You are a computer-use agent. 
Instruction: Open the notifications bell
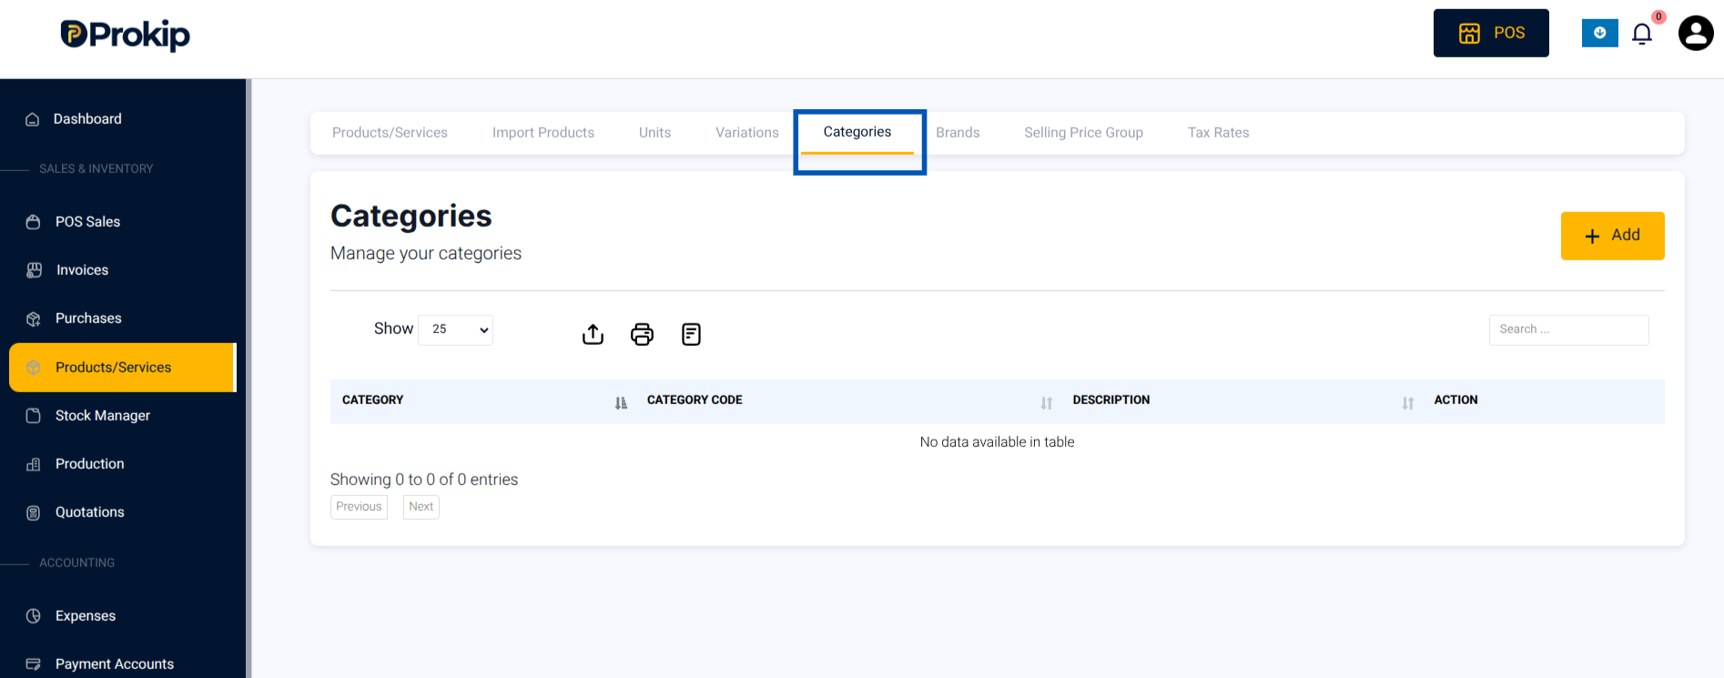point(1642,35)
